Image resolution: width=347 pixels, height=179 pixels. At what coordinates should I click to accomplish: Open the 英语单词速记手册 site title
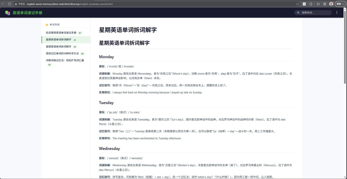[27, 13]
